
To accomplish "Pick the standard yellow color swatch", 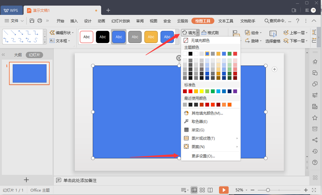I will click(x=202, y=91).
